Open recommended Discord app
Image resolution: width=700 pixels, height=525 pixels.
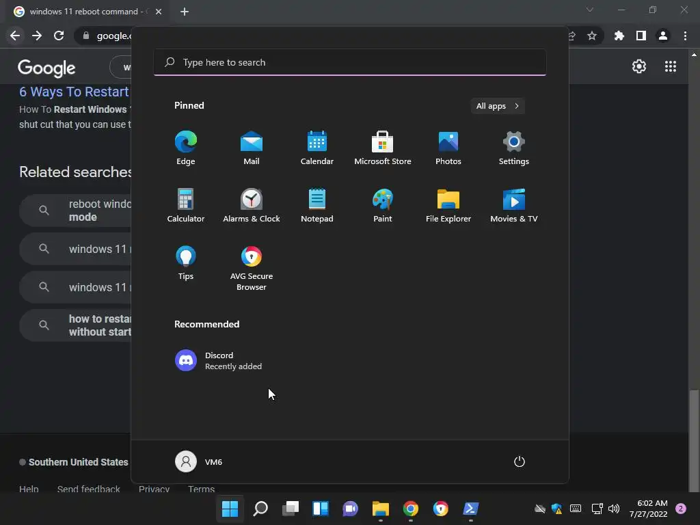(219, 360)
